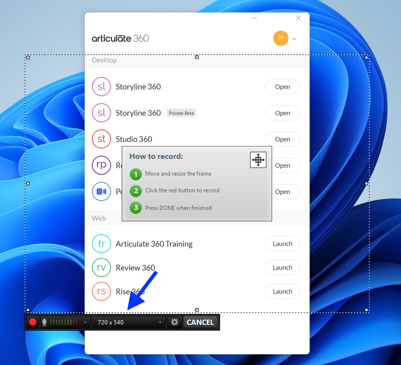
Task: Click the top-left frame resize handle
Action: [28, 57]
